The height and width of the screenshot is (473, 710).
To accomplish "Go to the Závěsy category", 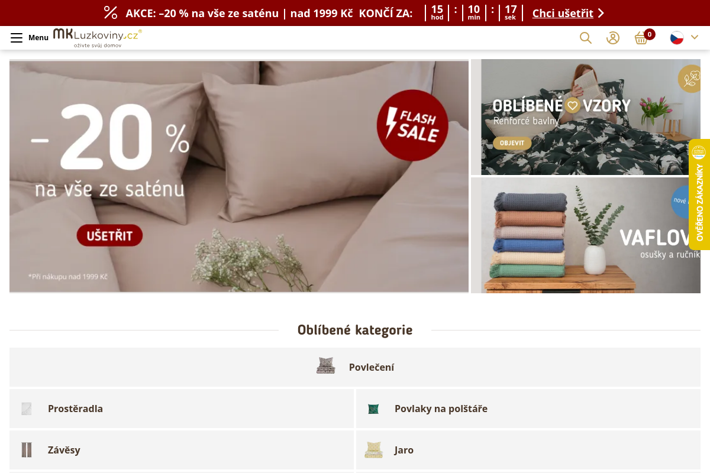I will tap(182, 450).
